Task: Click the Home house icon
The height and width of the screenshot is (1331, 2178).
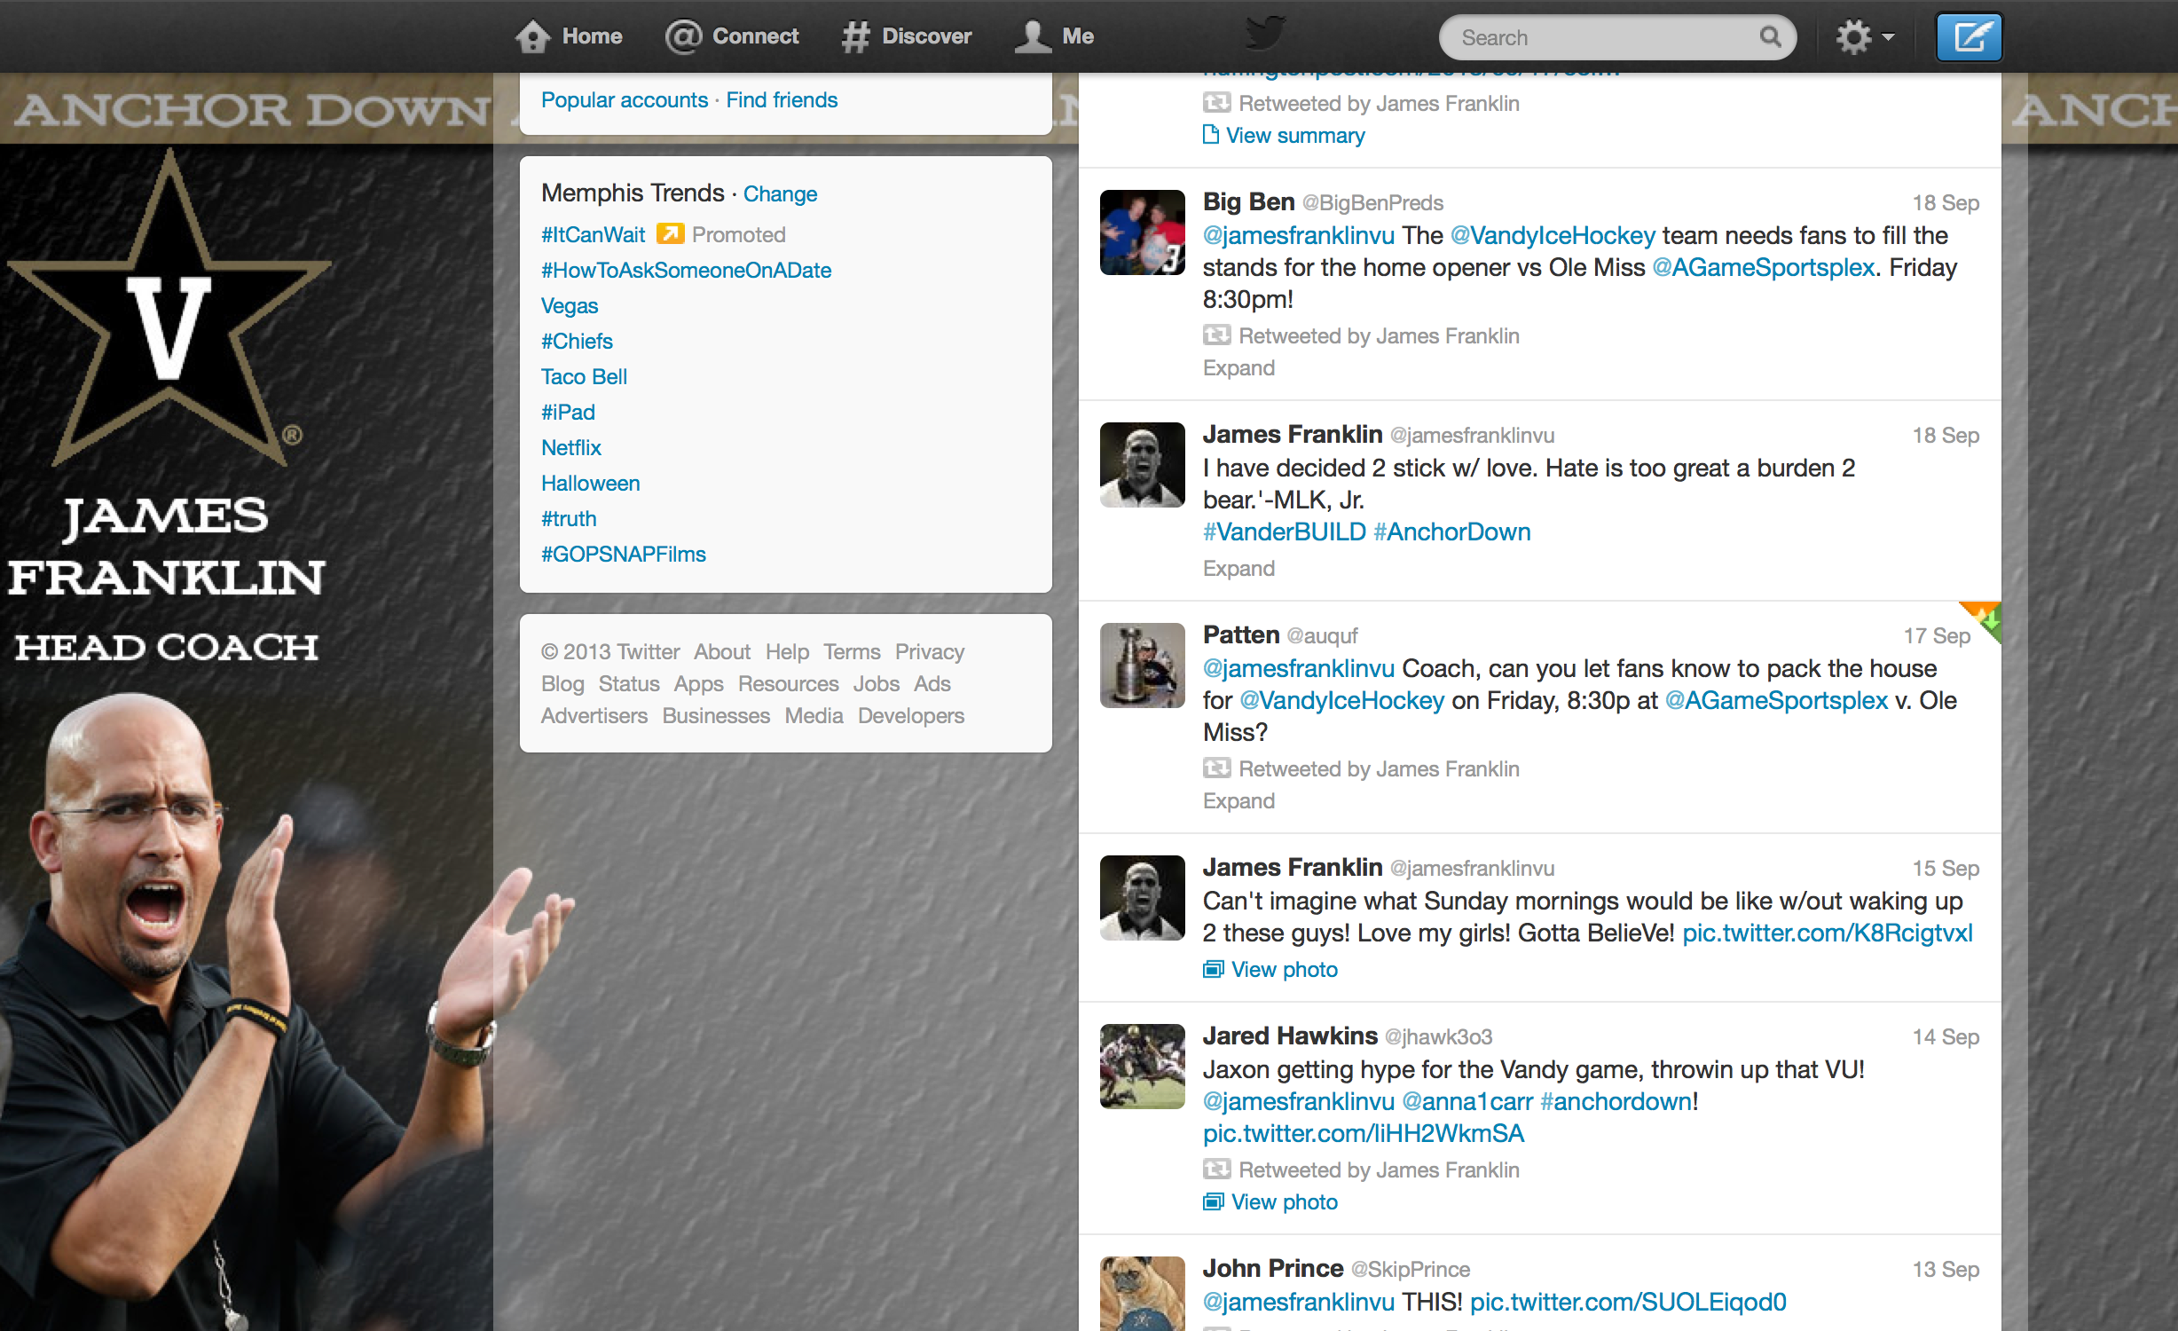Action: [x=533, y=36]
